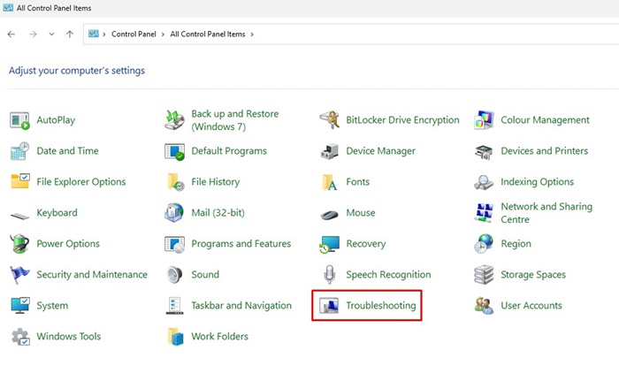The width and height of the screenshot is (619, 381).
Task: Select the Troubleshooting icon
Action: (329, 306)
